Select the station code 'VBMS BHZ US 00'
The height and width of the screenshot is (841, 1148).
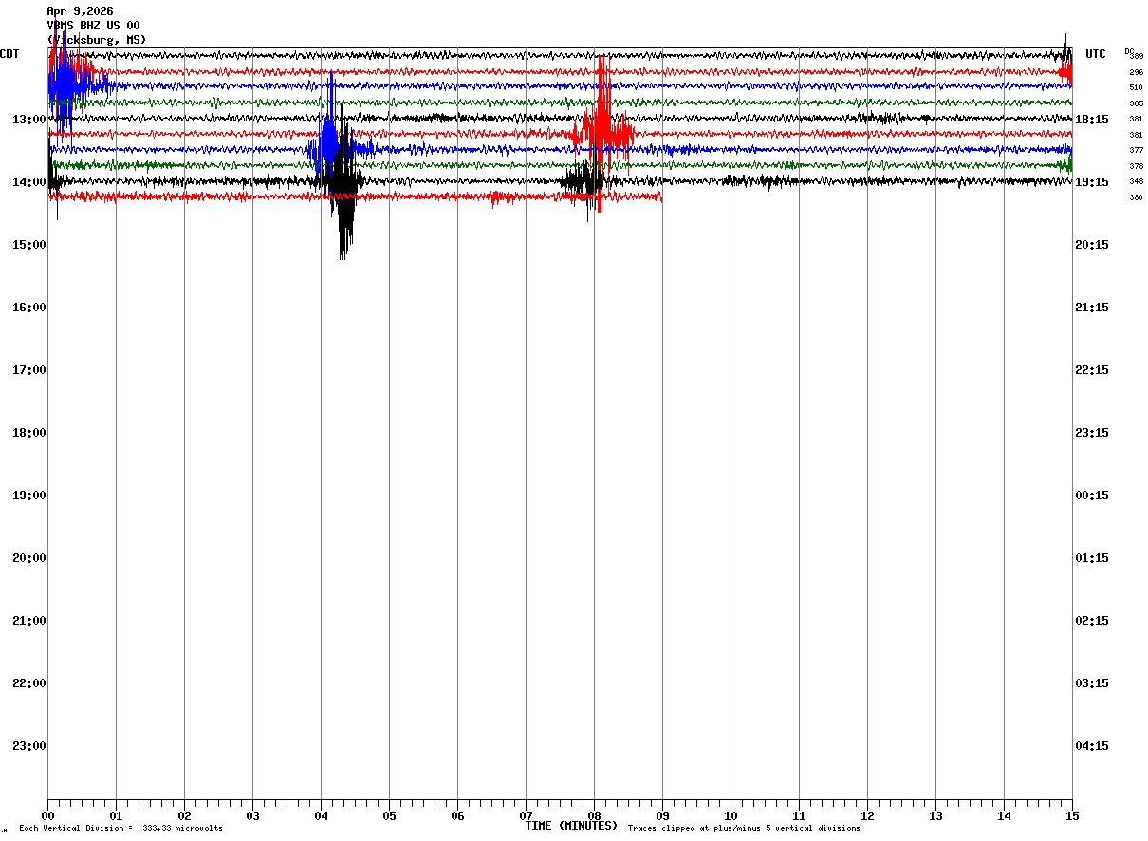click(x=93, y=26)
